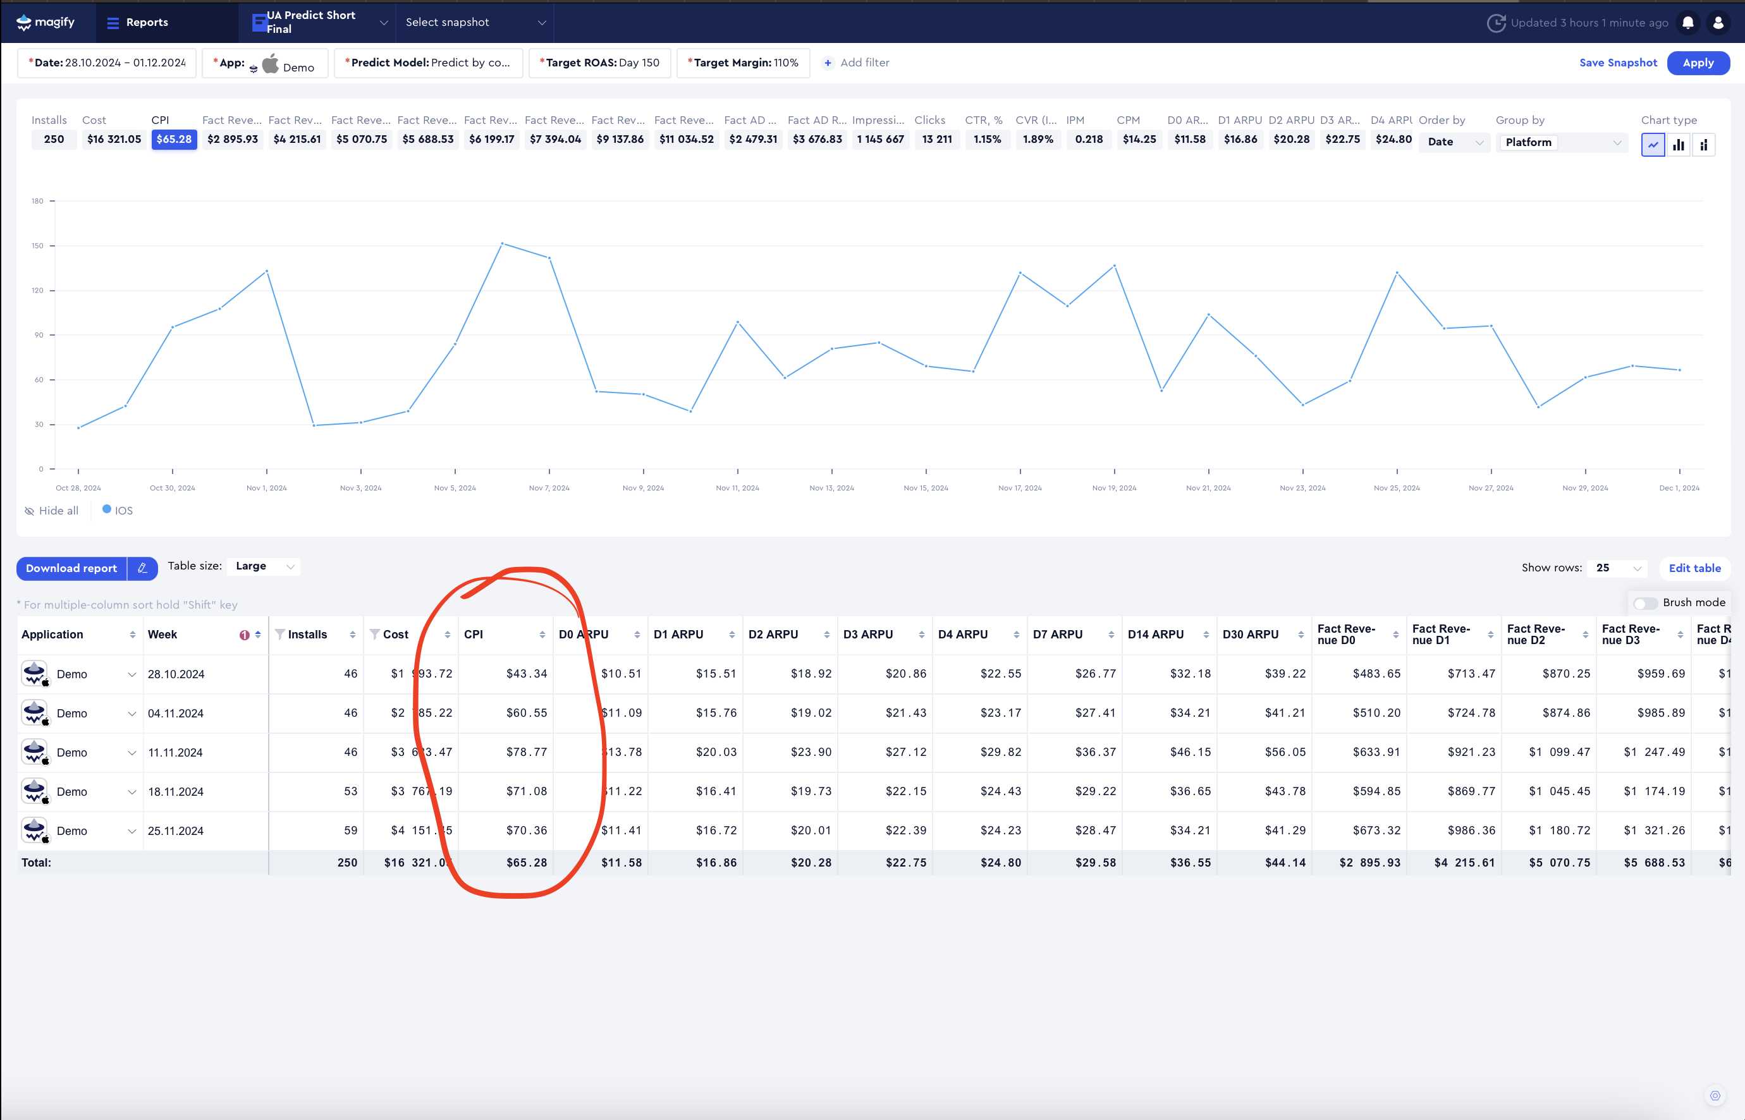
Task: Open notifications via the bell icon
Action: pos(1687,23)
